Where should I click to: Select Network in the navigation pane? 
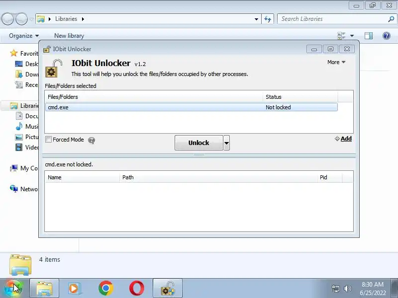24,189
